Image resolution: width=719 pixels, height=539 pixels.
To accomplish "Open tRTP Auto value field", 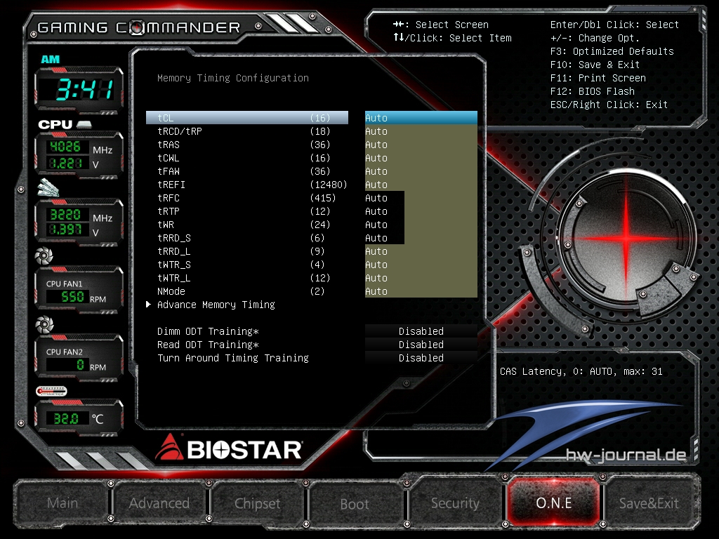I will [421, 211].
